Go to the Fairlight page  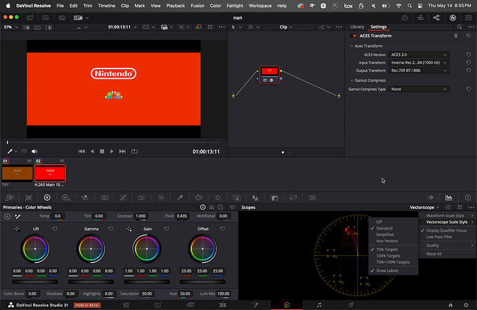[x=319, y=305]
